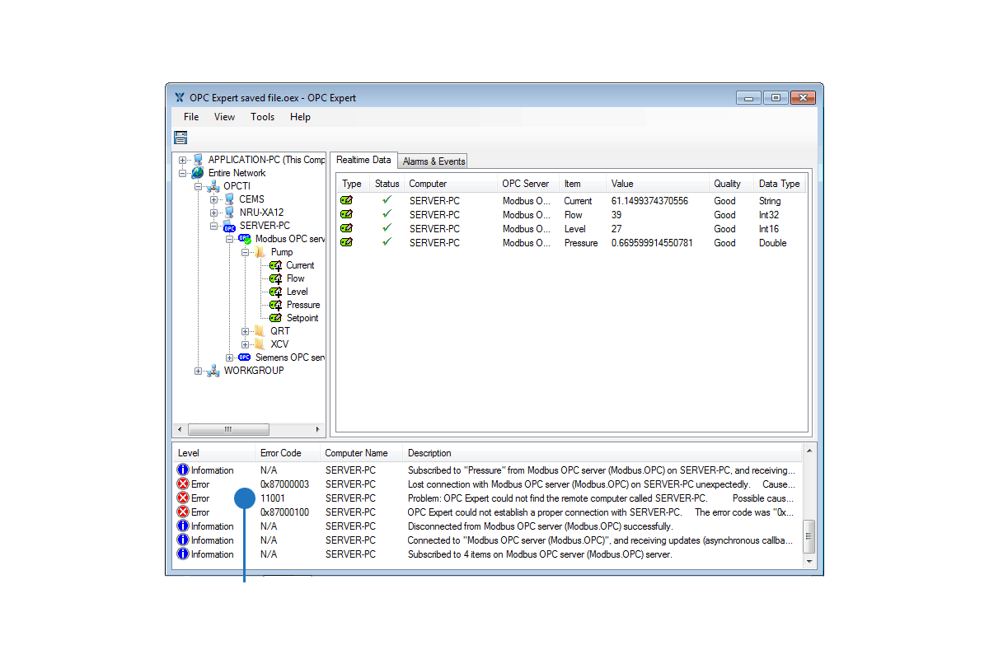The height and width of the screenshot is (659, 989).
Task: Click error icon for code 11001
Action: point(183,498)
